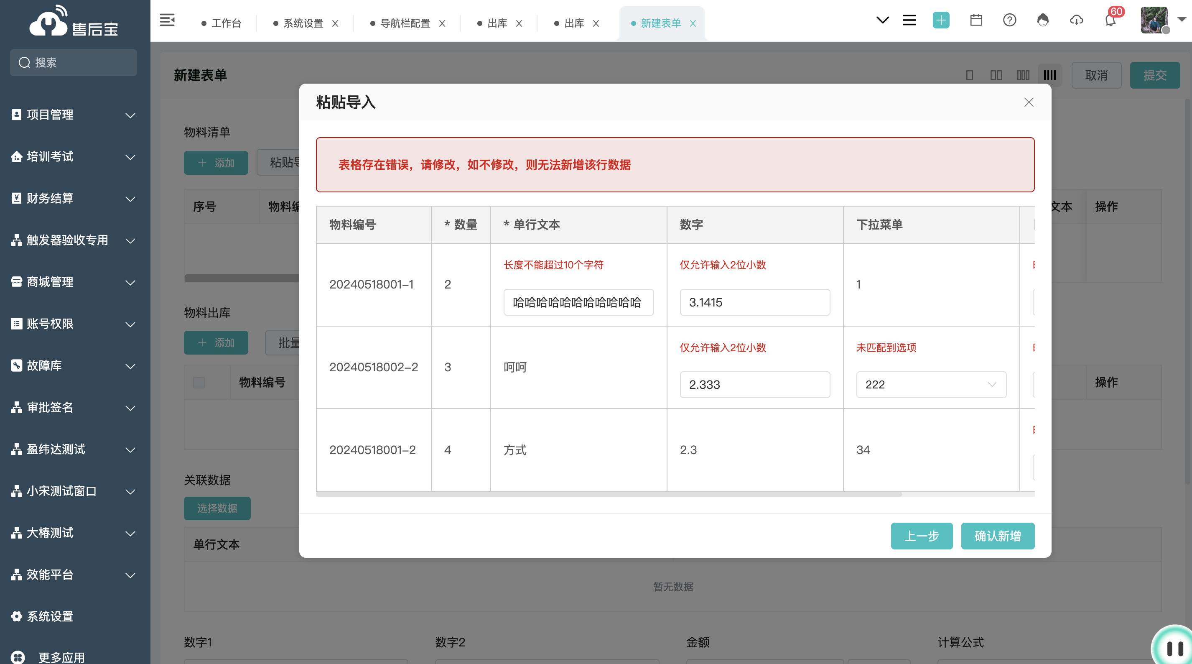Close the 导航栏配置 tab
1192x664 pixels.
pos(442,23)
